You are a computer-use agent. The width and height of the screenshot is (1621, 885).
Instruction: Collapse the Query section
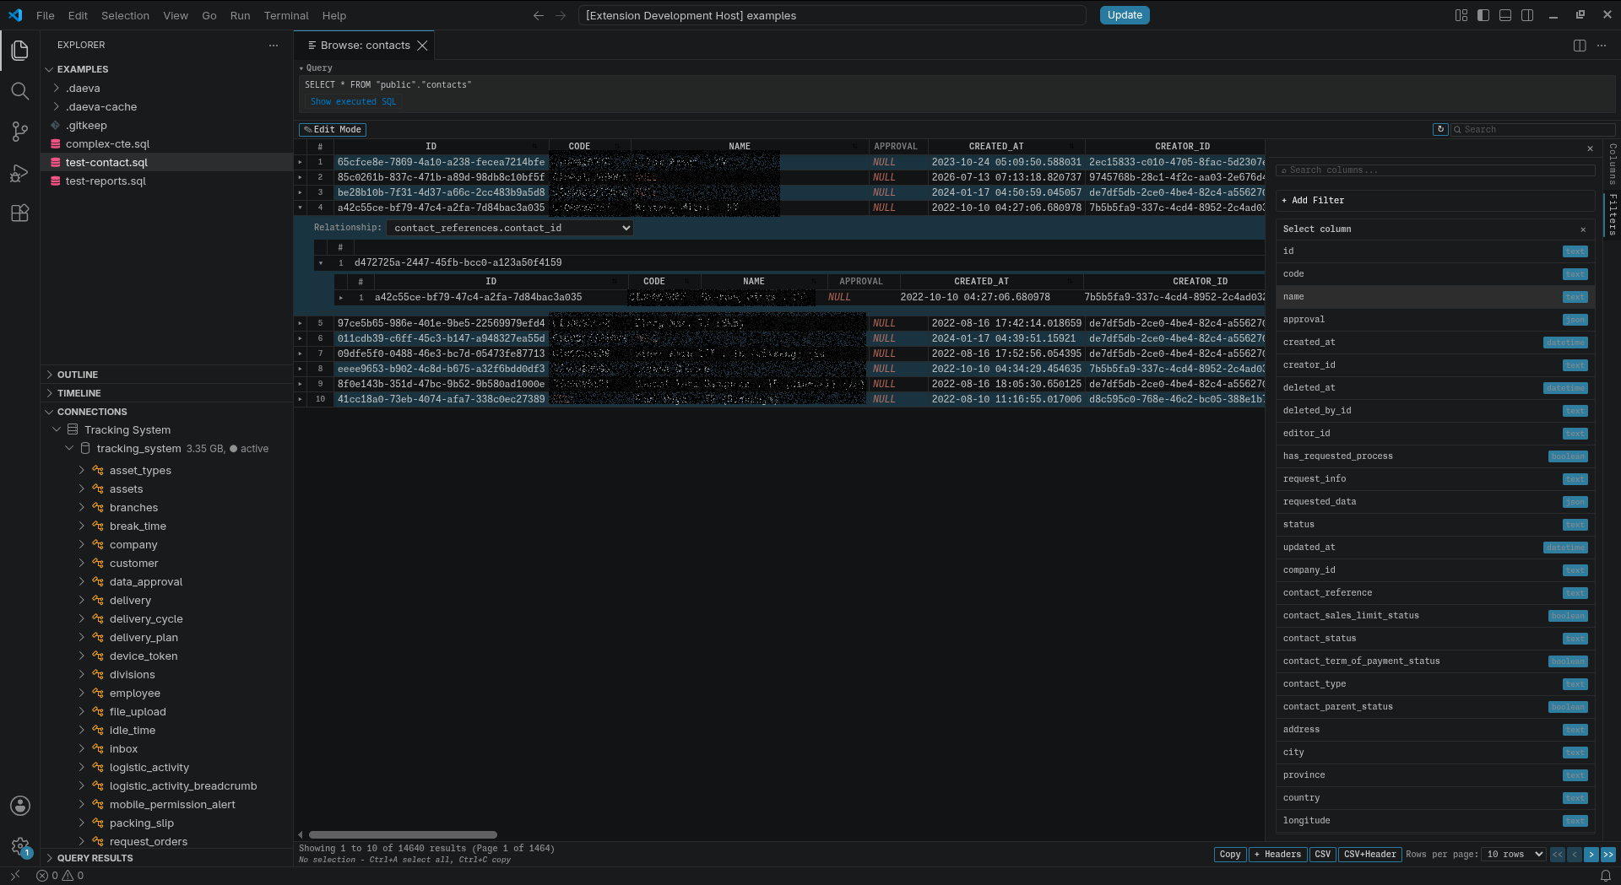316,68
